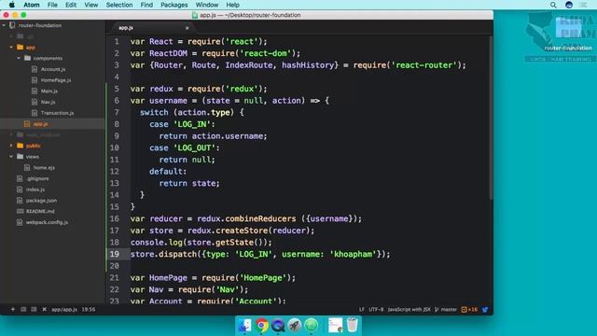Place cursor on 'redux.createStore(reducer)' line

pyautogui.click(x=222, y=231)
